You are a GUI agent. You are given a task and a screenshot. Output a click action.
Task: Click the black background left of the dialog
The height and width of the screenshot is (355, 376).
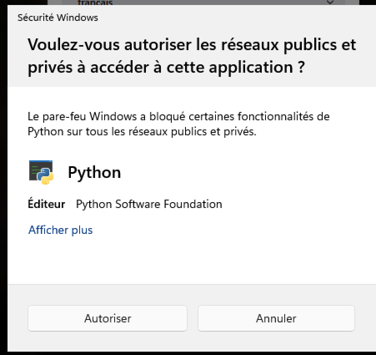coord(4,178)
